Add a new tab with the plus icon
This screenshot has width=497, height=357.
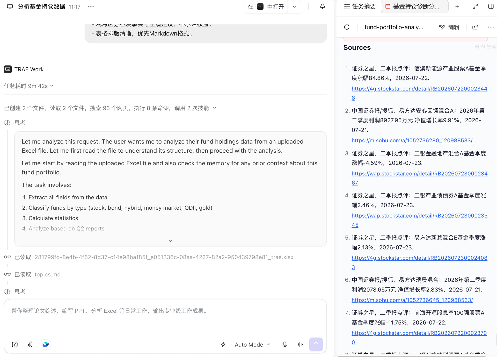(457, 6)
